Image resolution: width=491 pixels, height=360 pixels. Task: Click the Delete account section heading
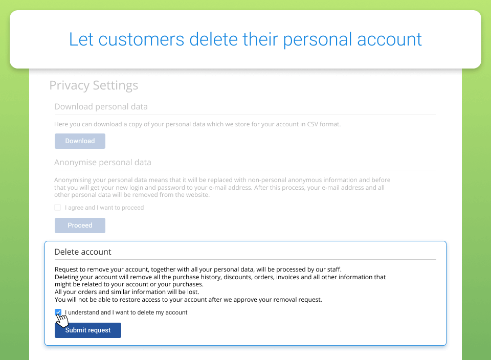[x=83, y=252]
